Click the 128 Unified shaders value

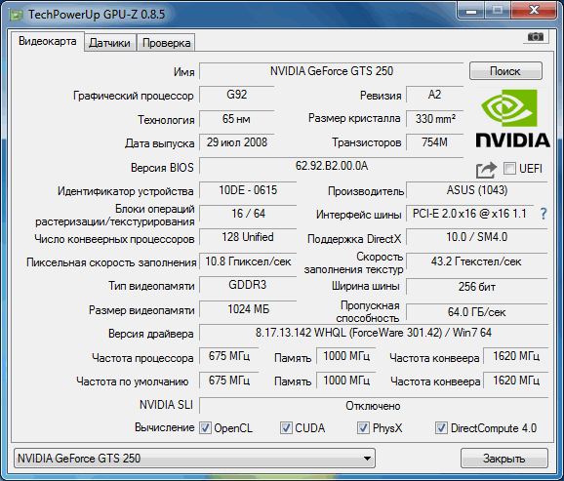click(248, 237)
